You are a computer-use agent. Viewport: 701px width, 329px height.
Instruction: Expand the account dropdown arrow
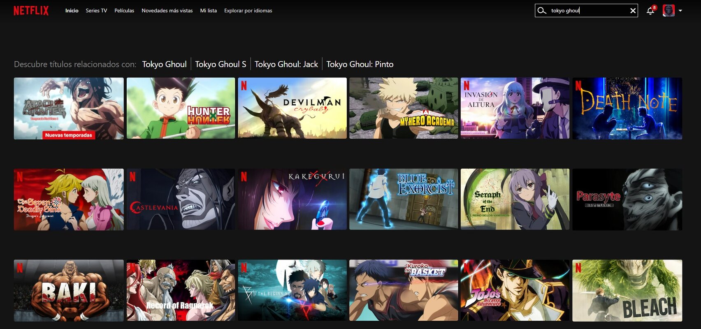(680, 11)
